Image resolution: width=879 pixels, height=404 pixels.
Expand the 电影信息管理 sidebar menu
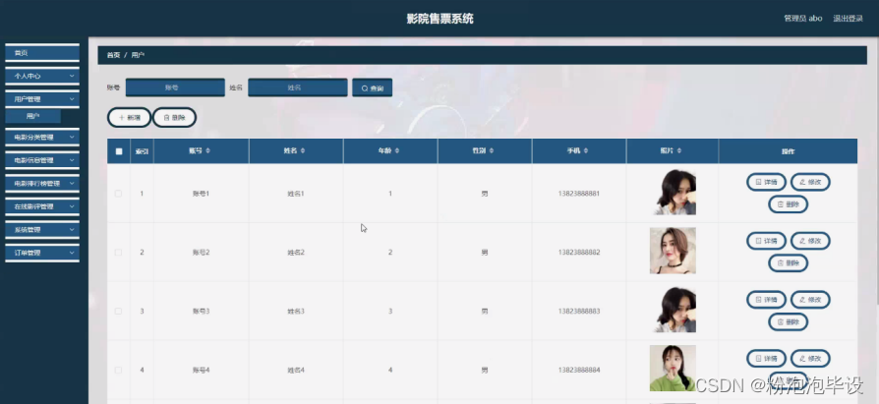pyautogui.click(x=42, y=160)
